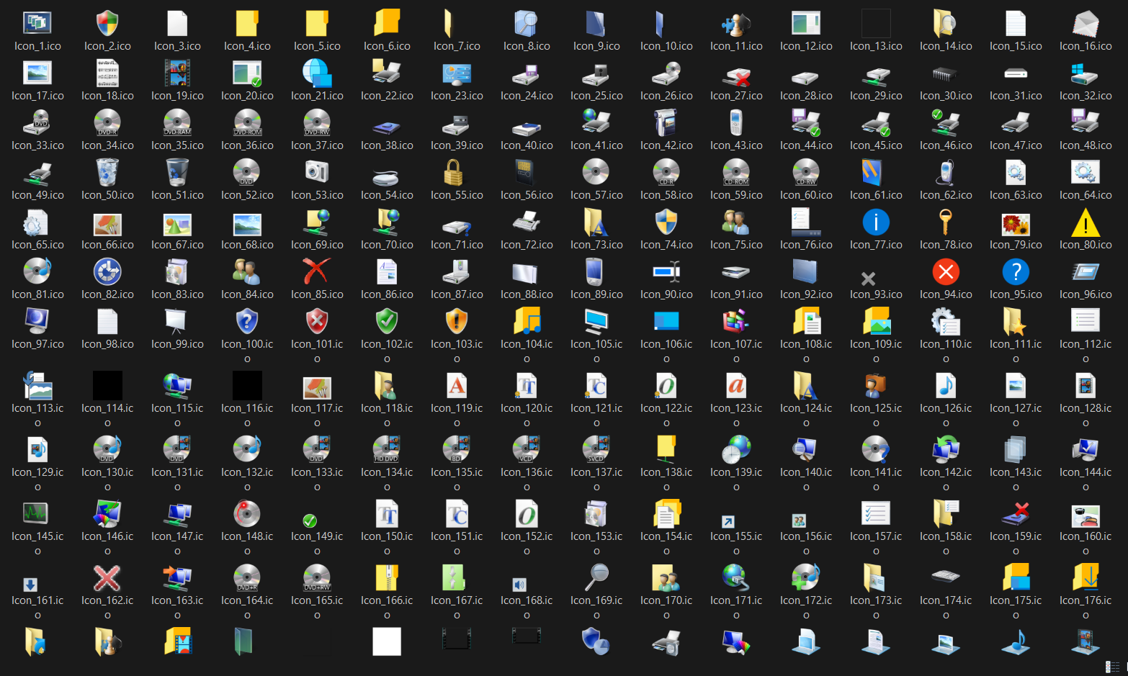Select the download arrow icon Icon_161.ico
This screenshot has width=1128, height=676.
tap(30, 585)
